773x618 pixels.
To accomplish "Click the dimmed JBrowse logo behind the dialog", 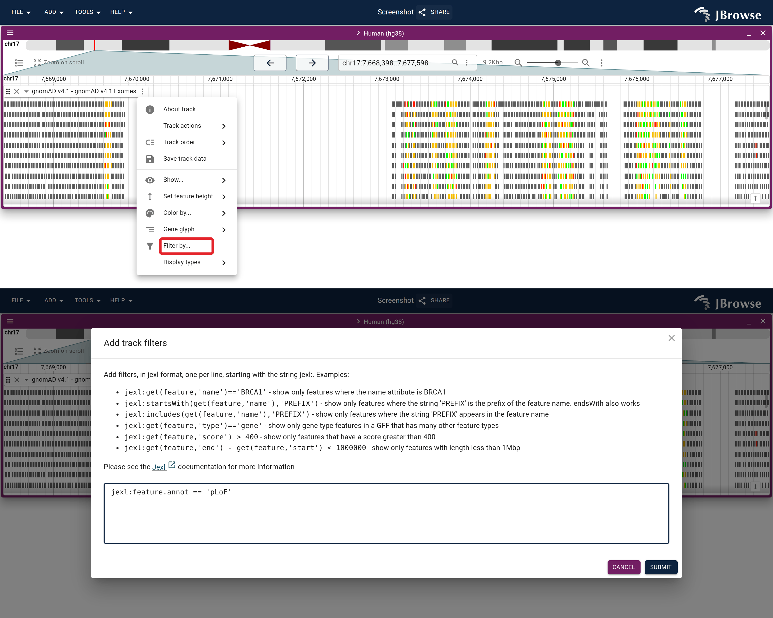I will pos(727,303).
